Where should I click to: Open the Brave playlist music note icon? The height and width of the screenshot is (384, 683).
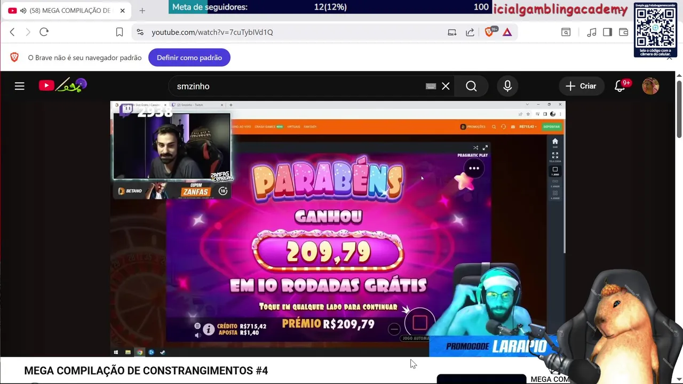591,32
